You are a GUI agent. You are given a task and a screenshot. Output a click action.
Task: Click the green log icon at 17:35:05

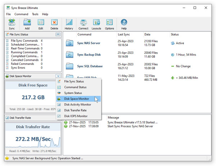(66, 122)
